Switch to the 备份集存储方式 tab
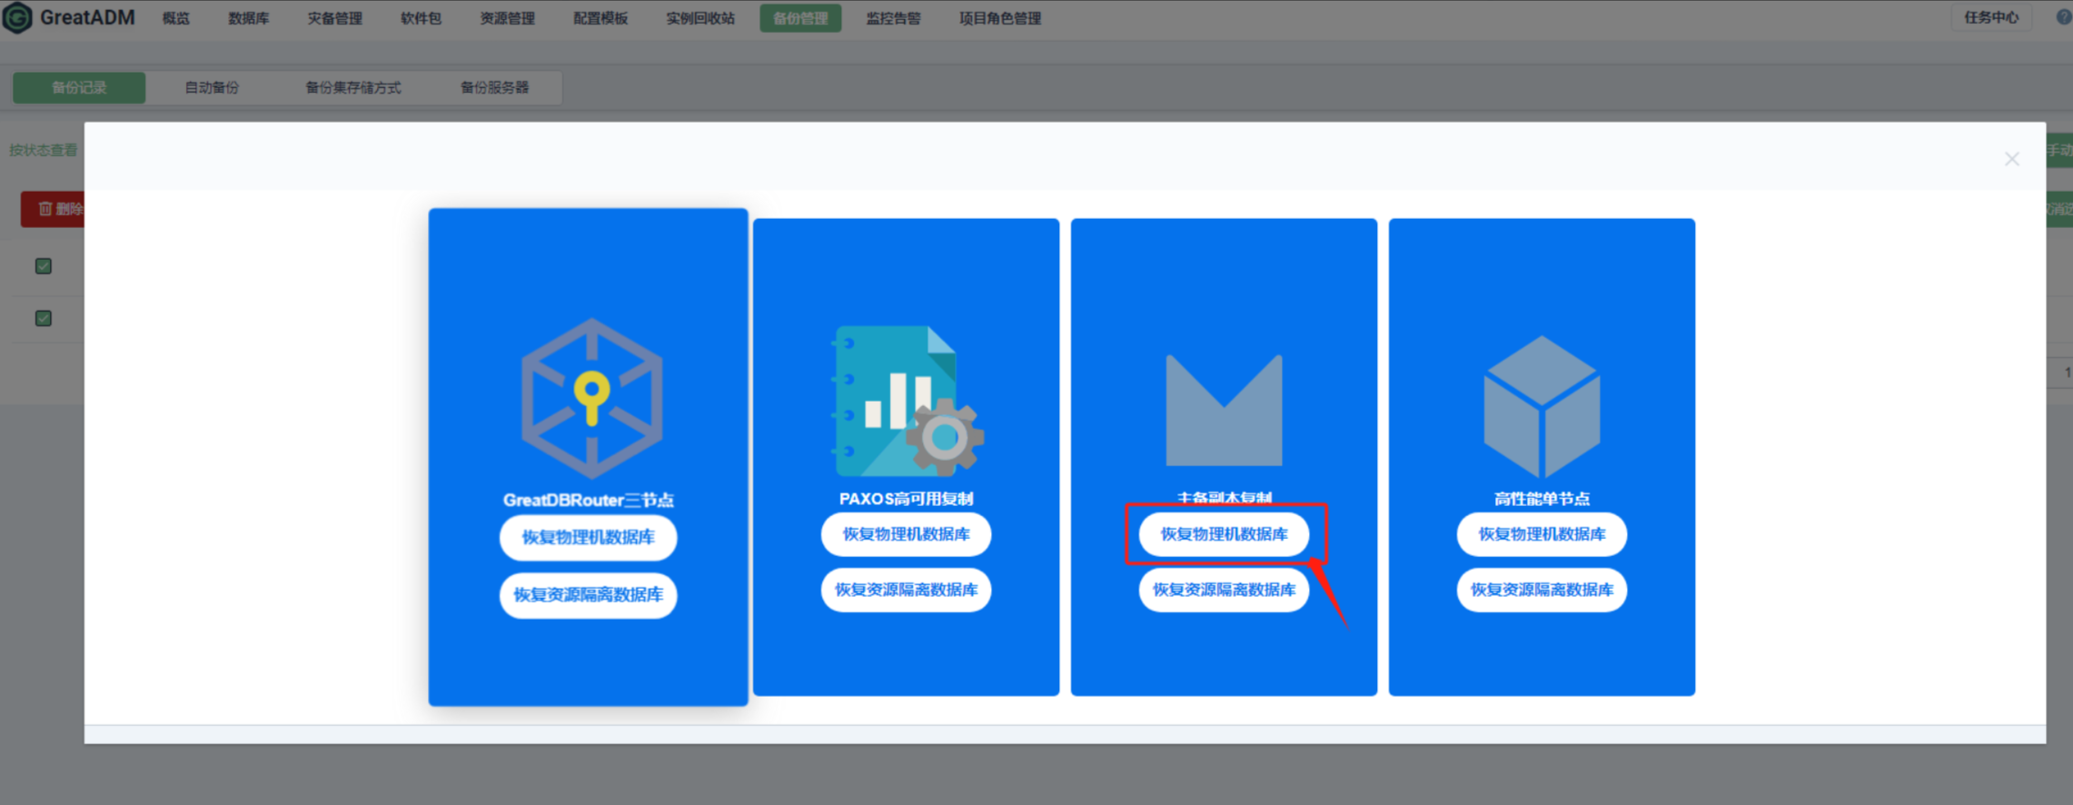The width and height of the screenshot is (2073, 805). 352,87
